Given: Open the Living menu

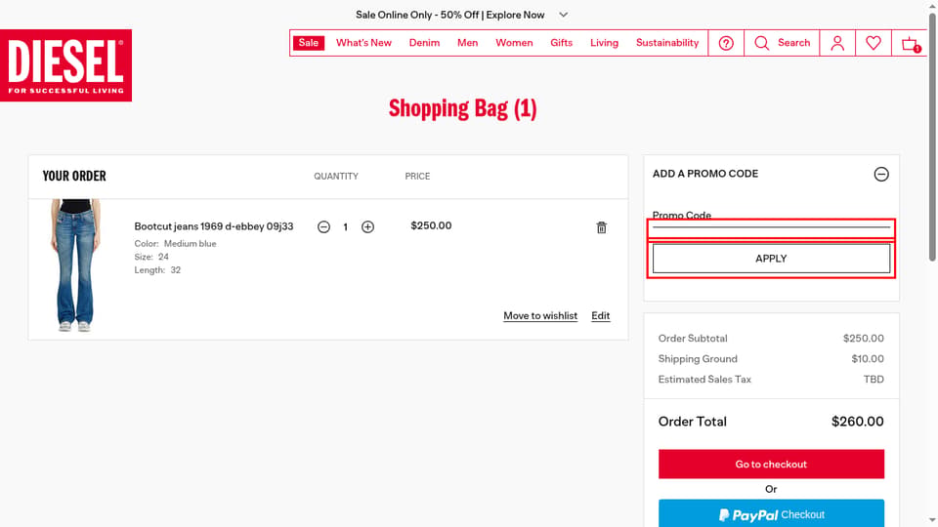Looking at the screenshot, I should coord(604,43).
